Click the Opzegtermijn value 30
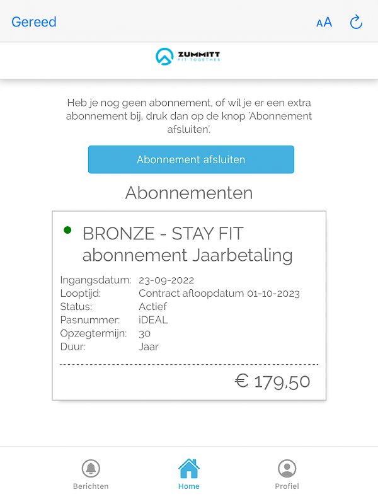The width and height of the screenshot is (378, 504). coord(144,333)
